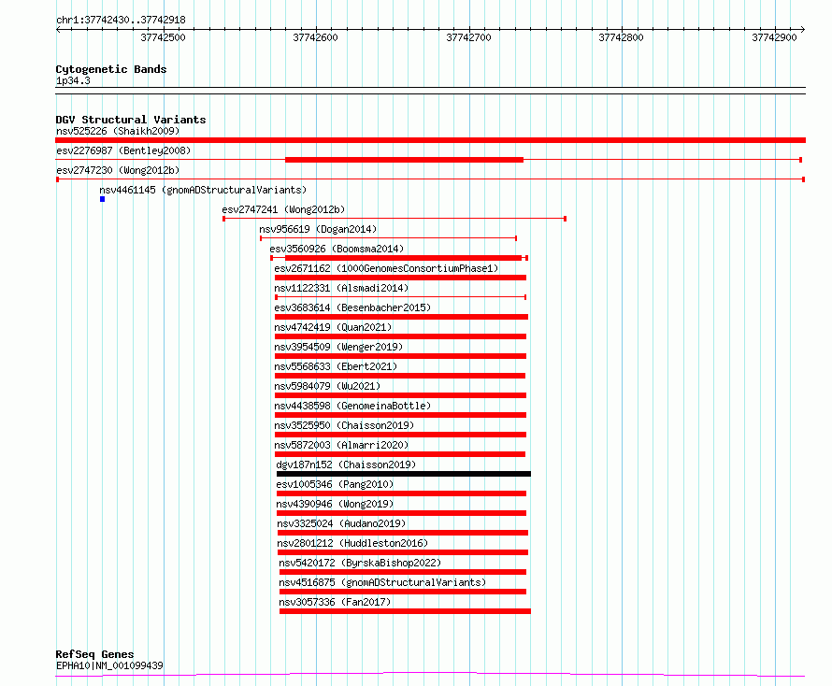This screenshot has width=832, height=686.
Task: Click ruler position 37742900
Action: [774, 37]
